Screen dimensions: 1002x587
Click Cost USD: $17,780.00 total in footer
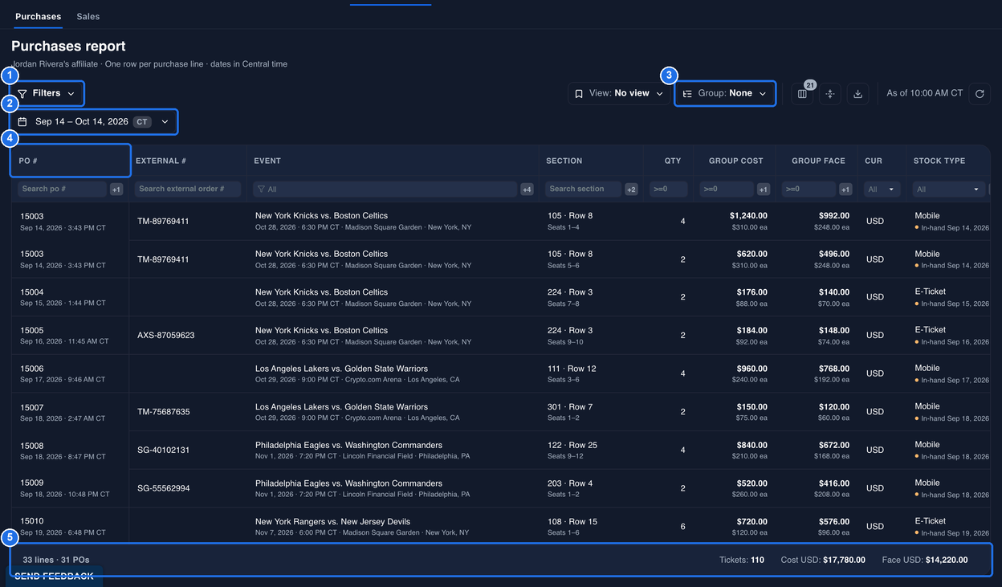click(823, 561)
